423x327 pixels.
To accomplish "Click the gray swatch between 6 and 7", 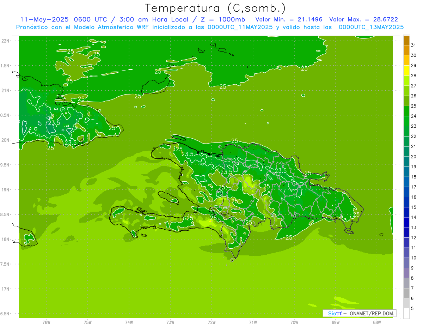I will click(406, 293).
